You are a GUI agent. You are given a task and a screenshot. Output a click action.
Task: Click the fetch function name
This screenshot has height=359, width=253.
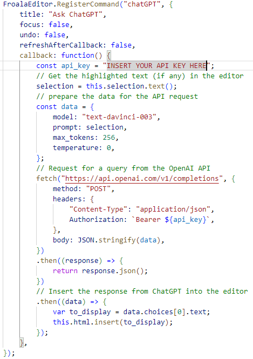pos(46,179)
